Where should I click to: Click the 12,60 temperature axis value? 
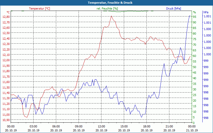(x=6, y=28)
